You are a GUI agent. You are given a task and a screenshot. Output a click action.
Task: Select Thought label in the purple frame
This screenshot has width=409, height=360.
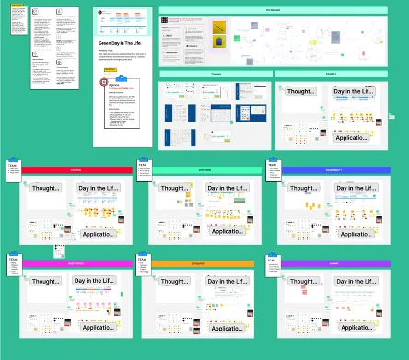pos(304,281)
